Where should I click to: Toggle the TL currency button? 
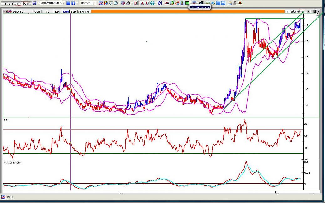click(x=47, y=11)
